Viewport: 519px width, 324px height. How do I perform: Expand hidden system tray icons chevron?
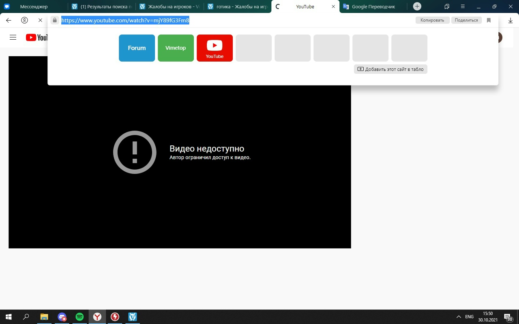459,317
